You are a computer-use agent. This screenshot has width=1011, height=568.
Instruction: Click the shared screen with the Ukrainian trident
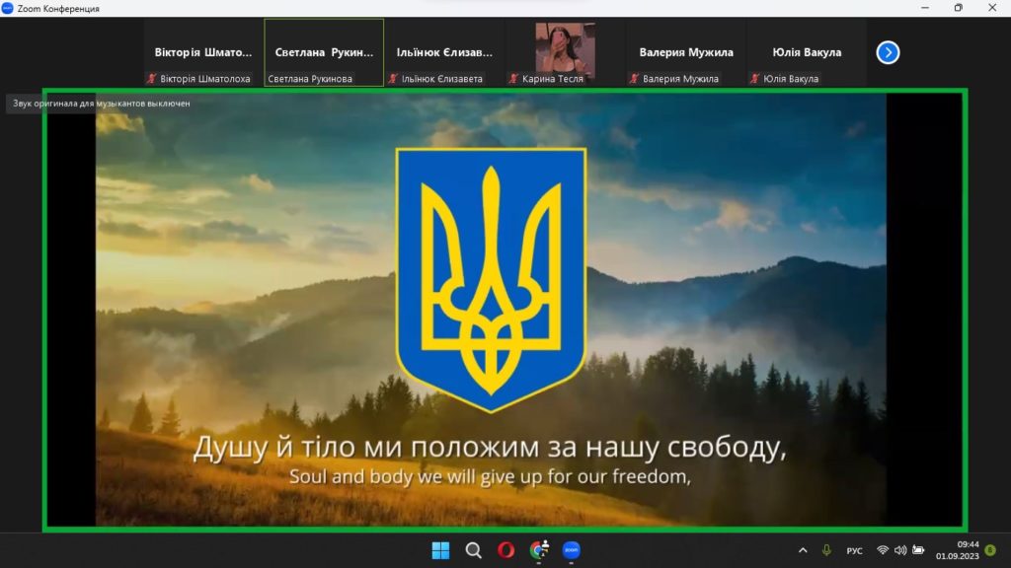(x=505, y=310)
